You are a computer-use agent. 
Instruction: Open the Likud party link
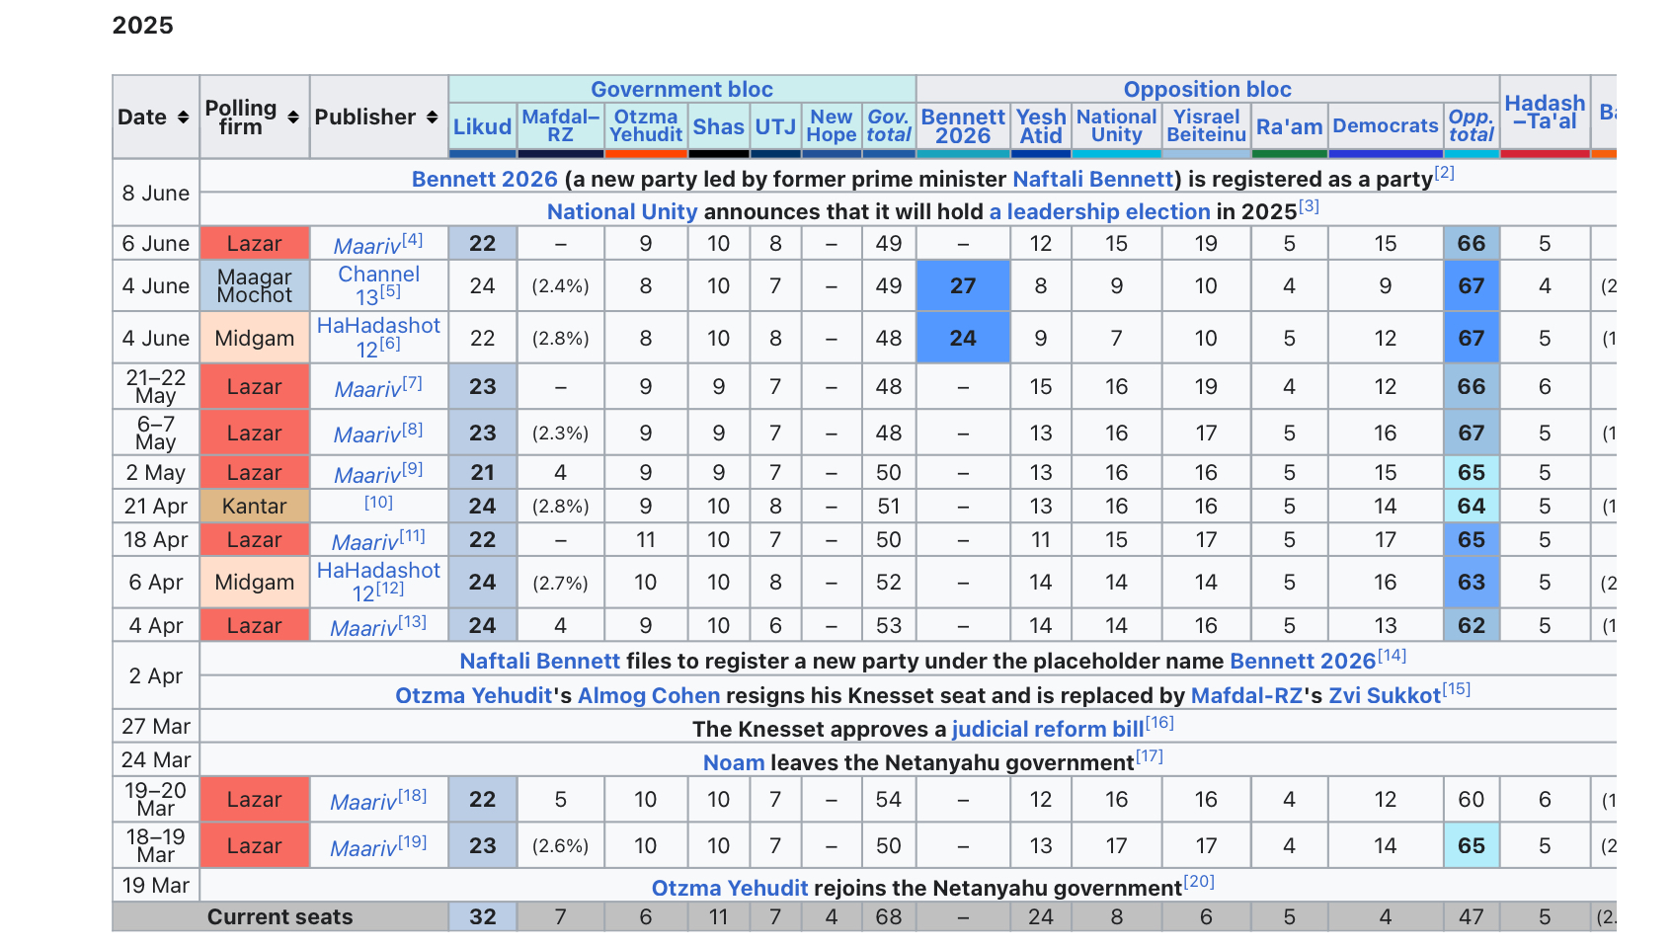point(482,126)
